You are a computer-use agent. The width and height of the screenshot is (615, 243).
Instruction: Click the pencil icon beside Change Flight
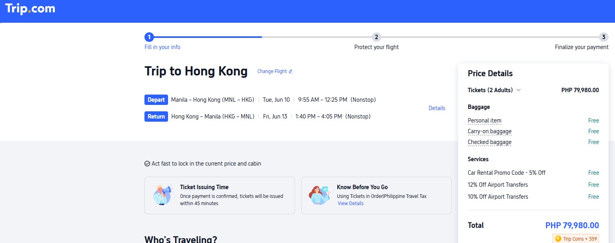click(290, 71)
